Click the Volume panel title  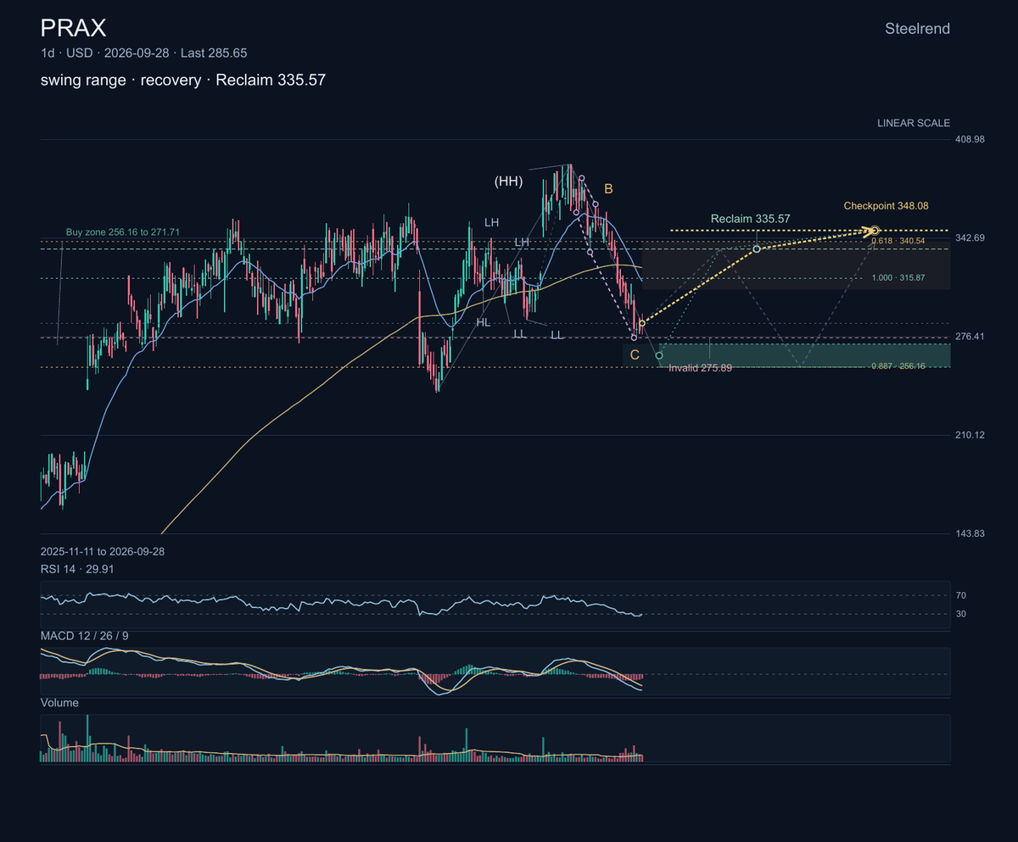[x=59, y=703]
